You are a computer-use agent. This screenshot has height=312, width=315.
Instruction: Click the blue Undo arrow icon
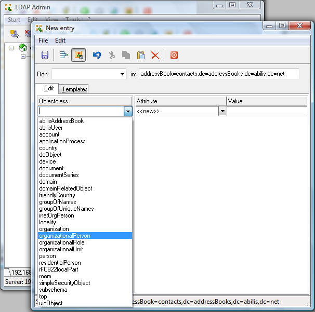(97, 55)
